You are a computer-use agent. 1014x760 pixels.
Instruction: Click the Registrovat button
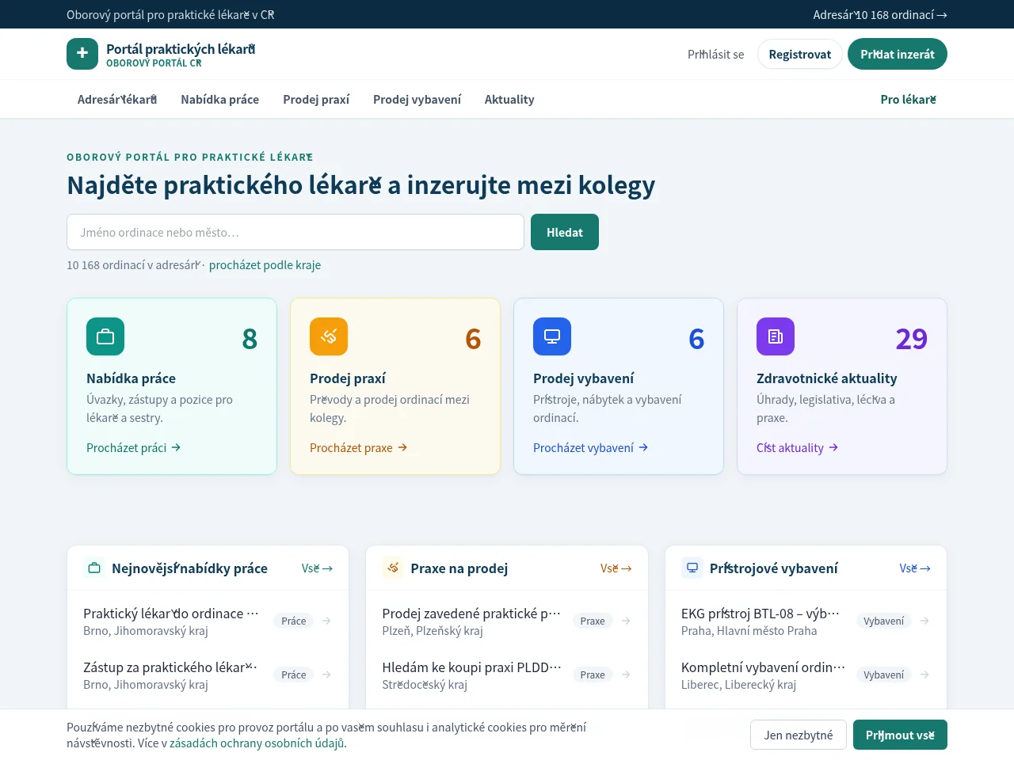tap(800, 54)
